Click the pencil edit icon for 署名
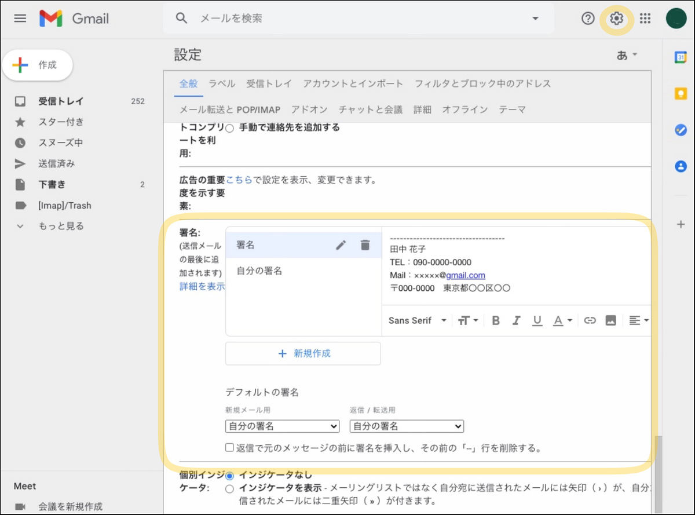This screenshot has height=515, width=695. pyautogui.click(x=341, y=245)
